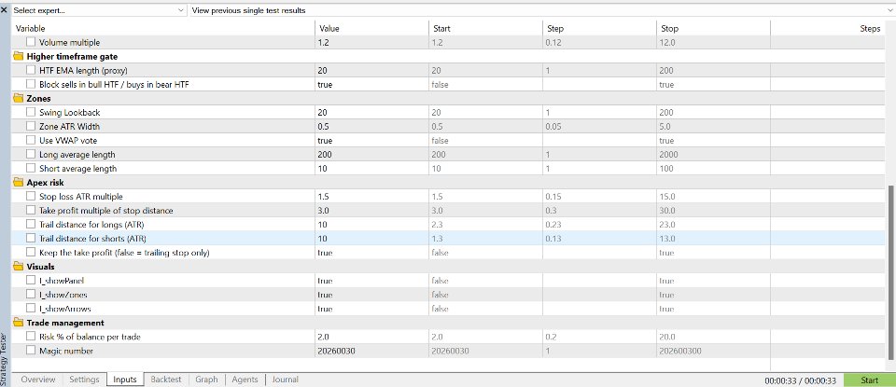Enable the Volume multiple checkbox
896x387 pixels.
(31, 42)
